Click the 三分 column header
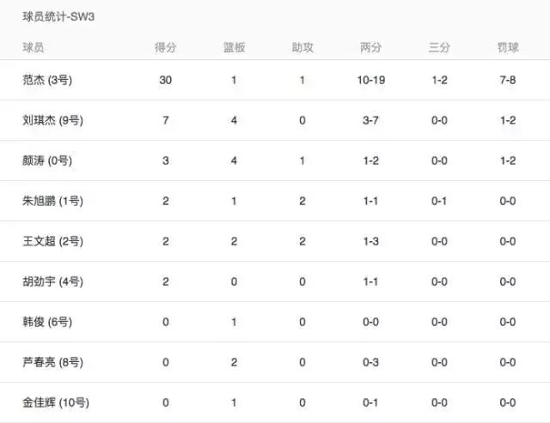Screen dimensions: 550x423 coord(439,48)
